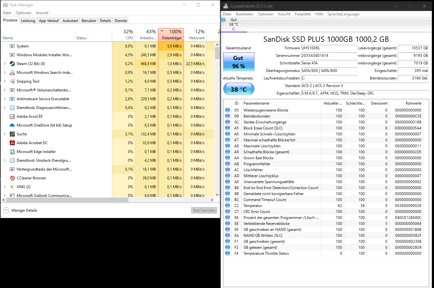Image resolution: width=434 pixels, height=288 pixels.
Task: Click the Microsoft OneDrive Setup icon
Action: tap(12, 125)
